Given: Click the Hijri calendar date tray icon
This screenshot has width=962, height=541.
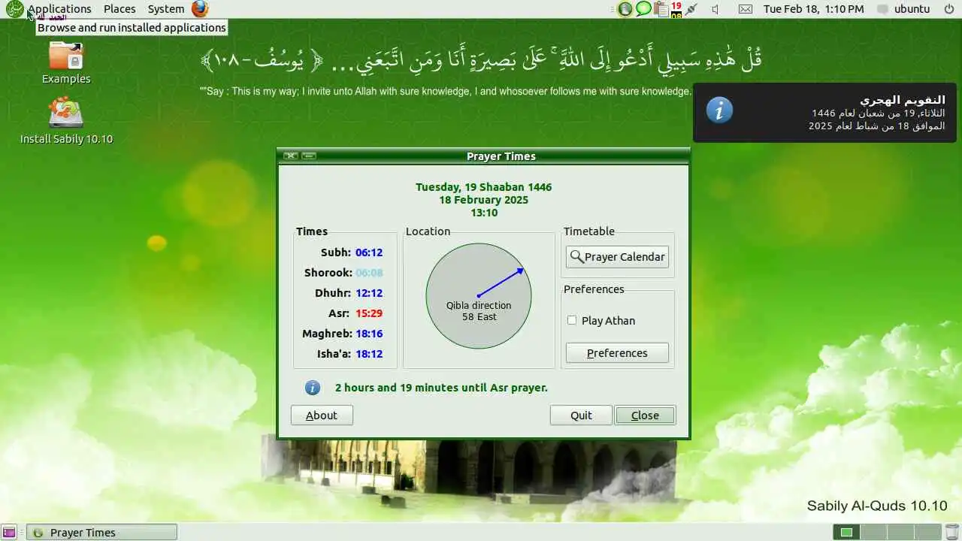Looking at the screenshot, I should point(676,9).
